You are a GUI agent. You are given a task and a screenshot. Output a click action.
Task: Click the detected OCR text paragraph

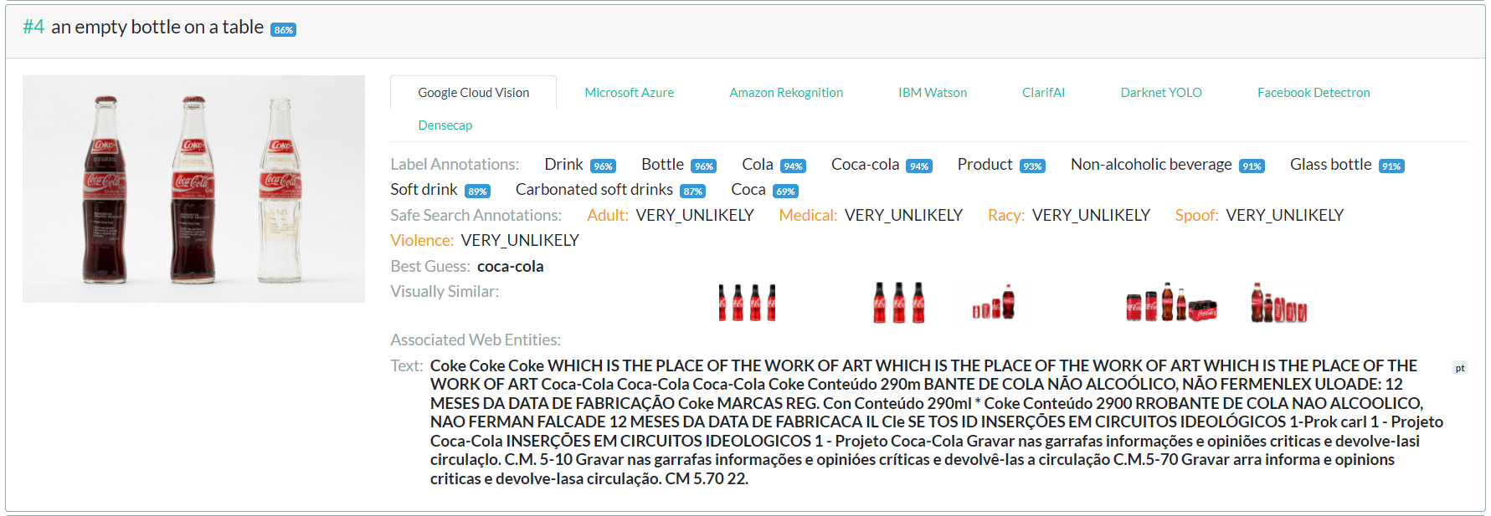(x=937, y=422)
